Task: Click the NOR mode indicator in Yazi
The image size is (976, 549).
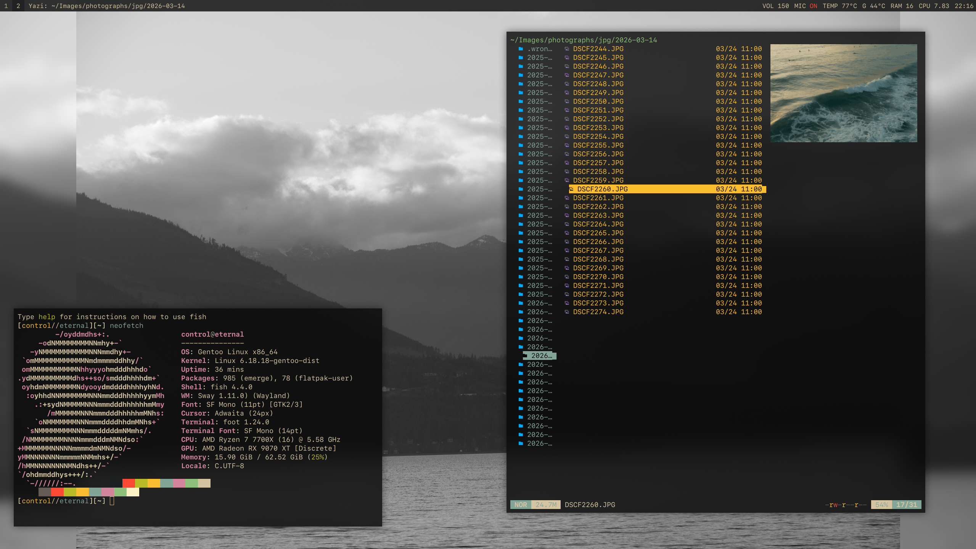Action: (520, 505)
